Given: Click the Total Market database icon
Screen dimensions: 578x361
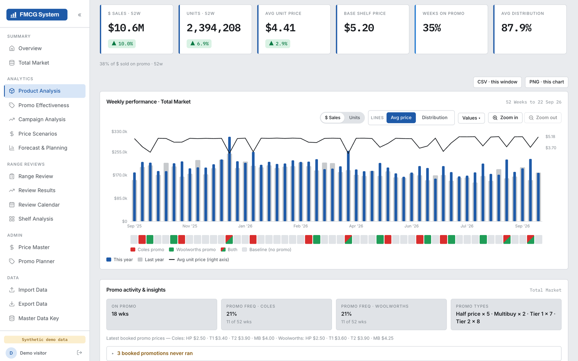Looking at the screenshot, I should [12, 63].
